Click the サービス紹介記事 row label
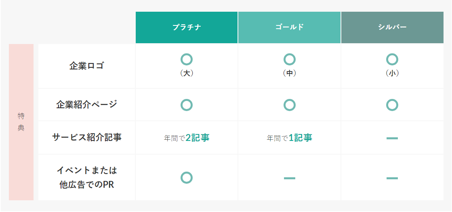The image size is (452, 212). 86,137
